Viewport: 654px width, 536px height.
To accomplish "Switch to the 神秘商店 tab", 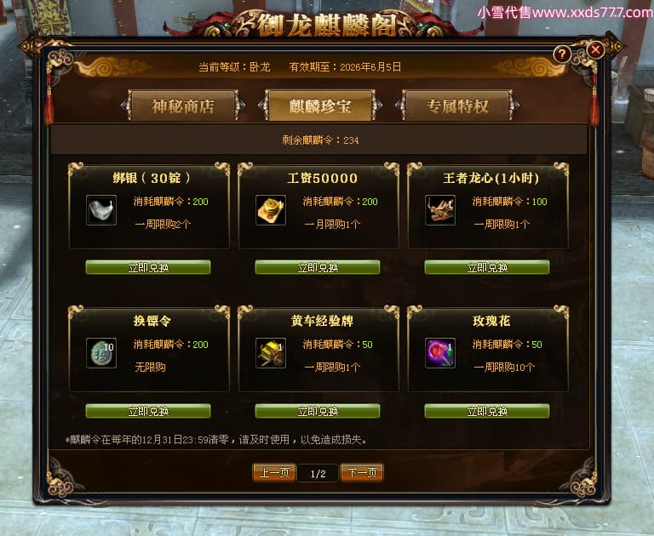I will [183, 106].
